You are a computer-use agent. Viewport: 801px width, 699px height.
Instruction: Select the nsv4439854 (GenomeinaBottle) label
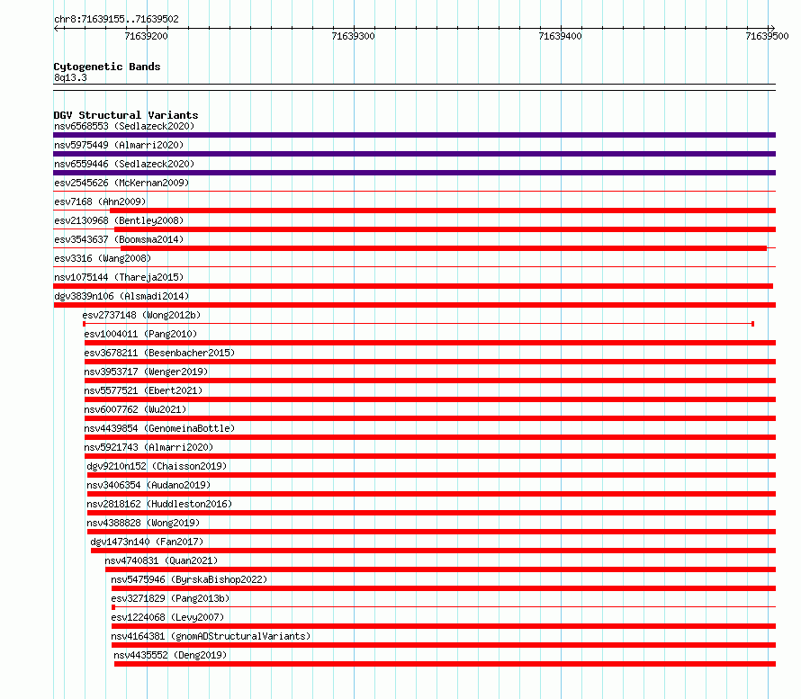click(x=159, y=428)
